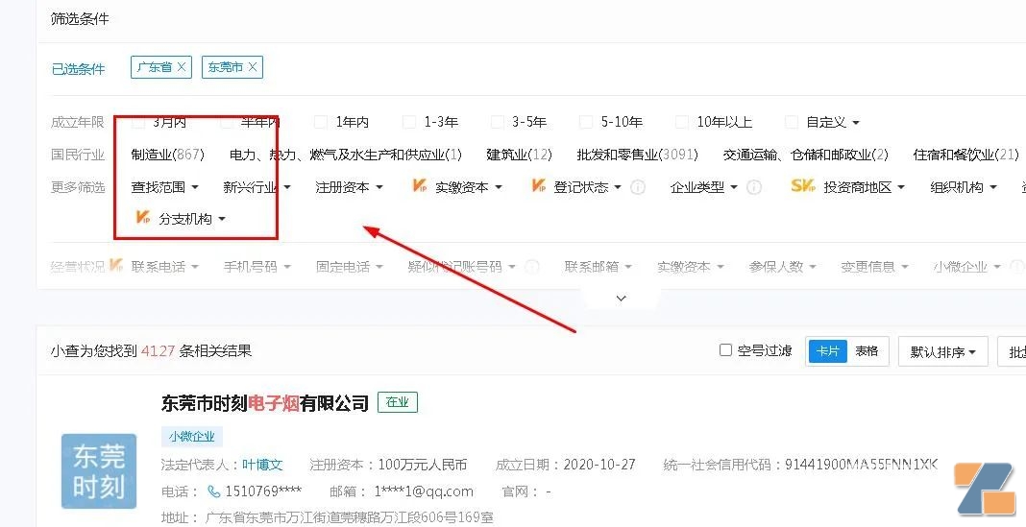The height and width of the screenshot is (527, 1026).
Task: Check the 半年内 establishment option
Action: click(227, 122)
